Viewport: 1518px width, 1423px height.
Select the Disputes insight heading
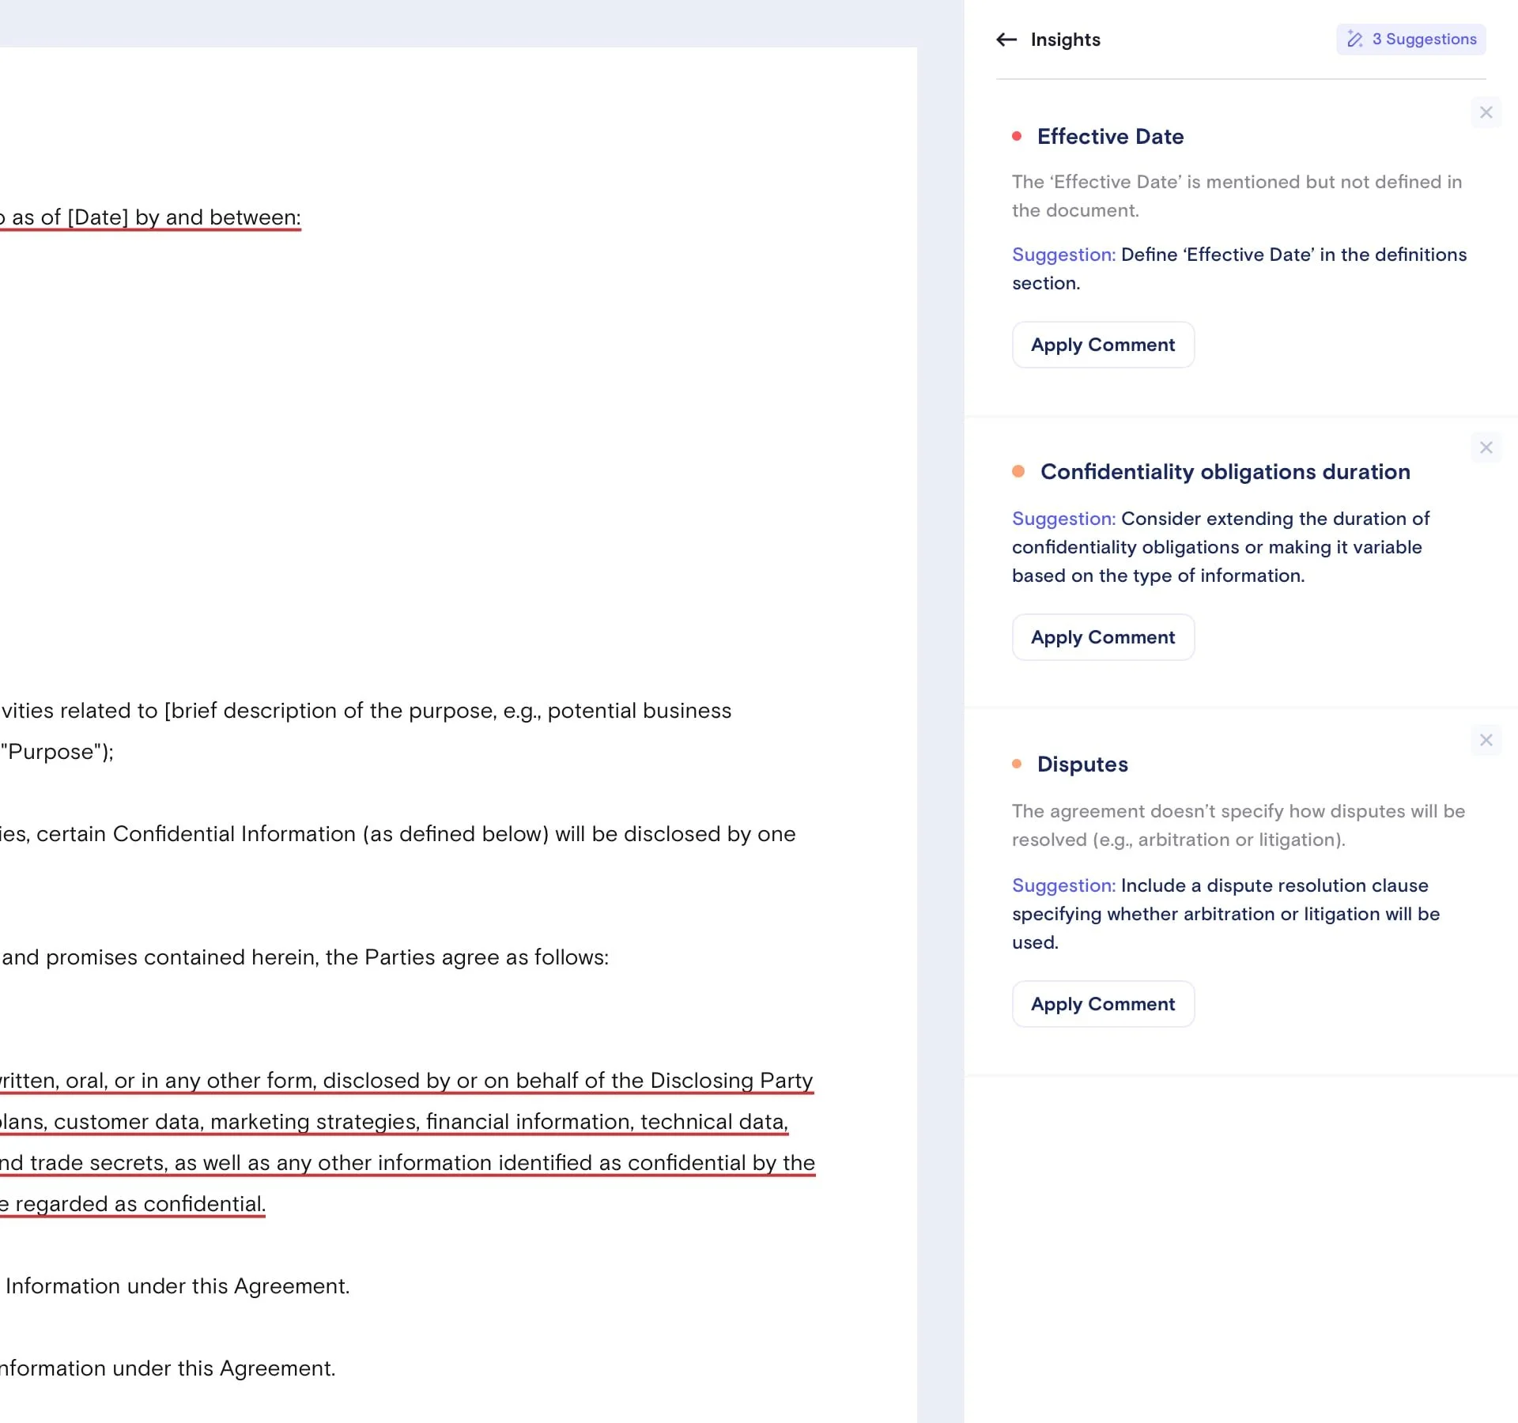(1082, 764)
